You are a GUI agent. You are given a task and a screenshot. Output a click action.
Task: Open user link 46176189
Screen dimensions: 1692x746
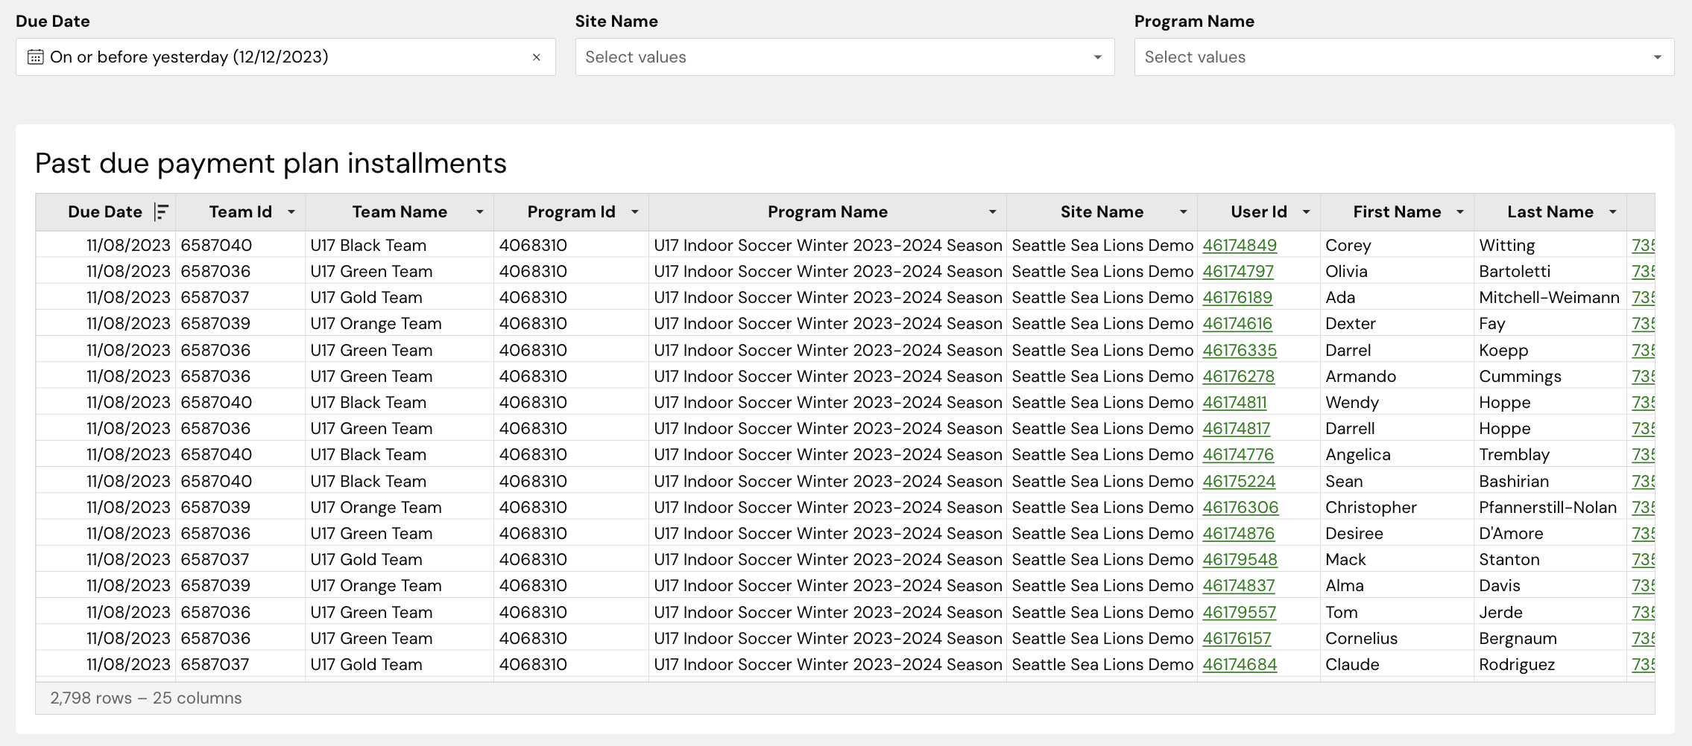pos(1237,297)
